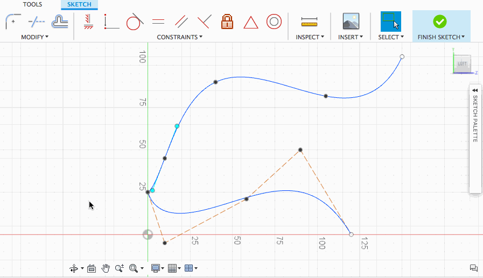Click the SKETCH PALETTE vertical label
Screen dimensions: 483x278
pyautogui.click(x=475, y=119)
